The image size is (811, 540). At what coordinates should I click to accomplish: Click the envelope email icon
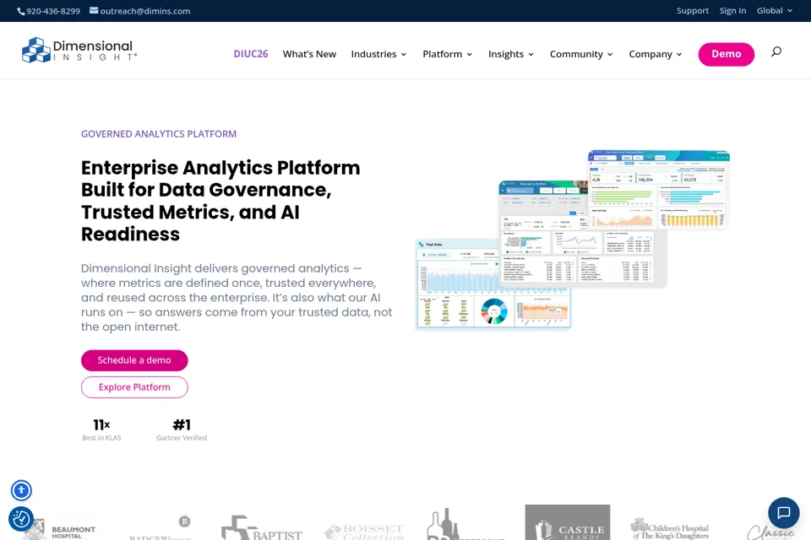point(94,10)
